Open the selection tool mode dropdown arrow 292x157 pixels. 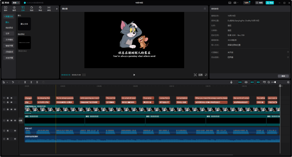(x=7, y=82)
